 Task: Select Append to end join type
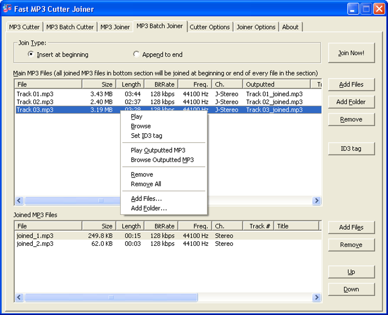137,54
